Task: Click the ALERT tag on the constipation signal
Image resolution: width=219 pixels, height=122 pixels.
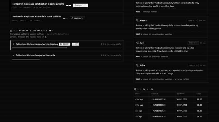Action: pyautogui.click(x=75, y=44)
